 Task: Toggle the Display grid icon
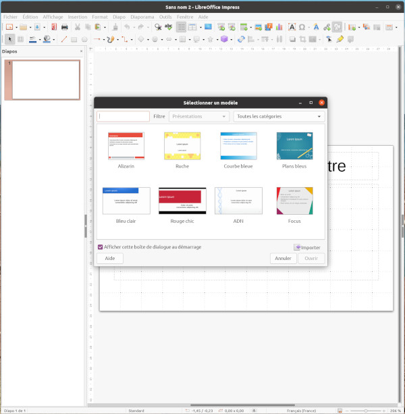(181, 27)
